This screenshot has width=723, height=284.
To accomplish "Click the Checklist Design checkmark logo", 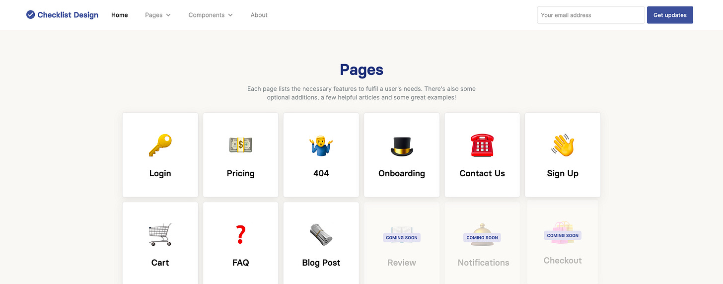I will pos(31,15).
